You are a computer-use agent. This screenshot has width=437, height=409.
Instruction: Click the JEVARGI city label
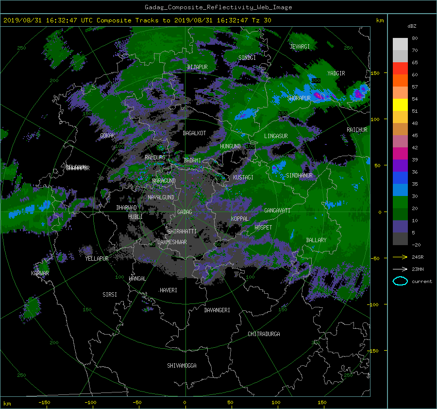click(300, 47)
